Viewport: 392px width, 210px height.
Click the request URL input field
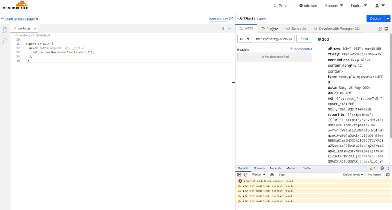tap(274, 39)
